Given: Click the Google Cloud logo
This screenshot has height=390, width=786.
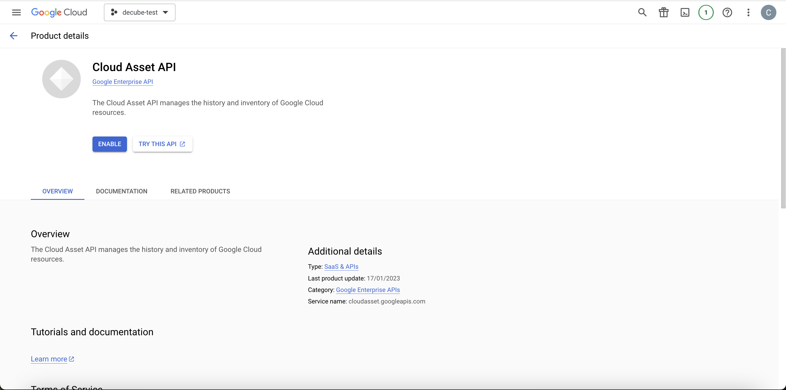Looking at the screenshot, I should pyautogui.click(x=59, y=13).
